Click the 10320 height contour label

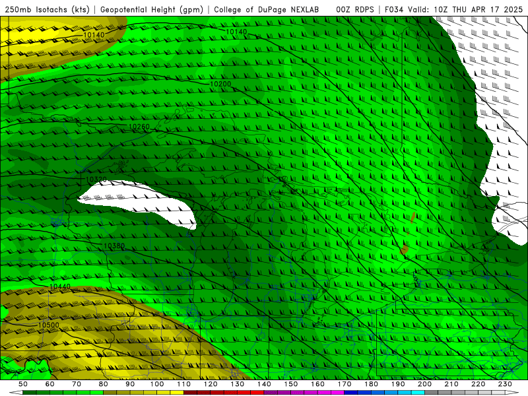[x=96, y=180]
